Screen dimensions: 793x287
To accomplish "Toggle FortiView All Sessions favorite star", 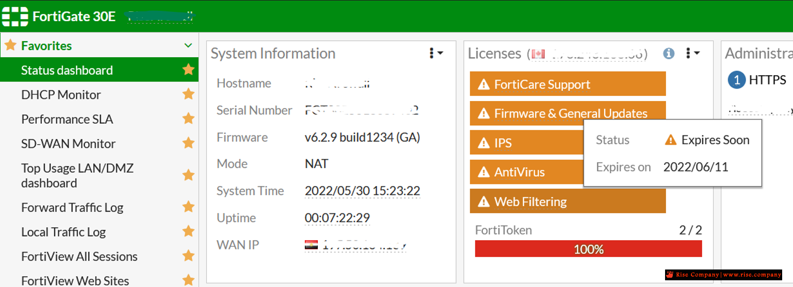I will point(188,256).
